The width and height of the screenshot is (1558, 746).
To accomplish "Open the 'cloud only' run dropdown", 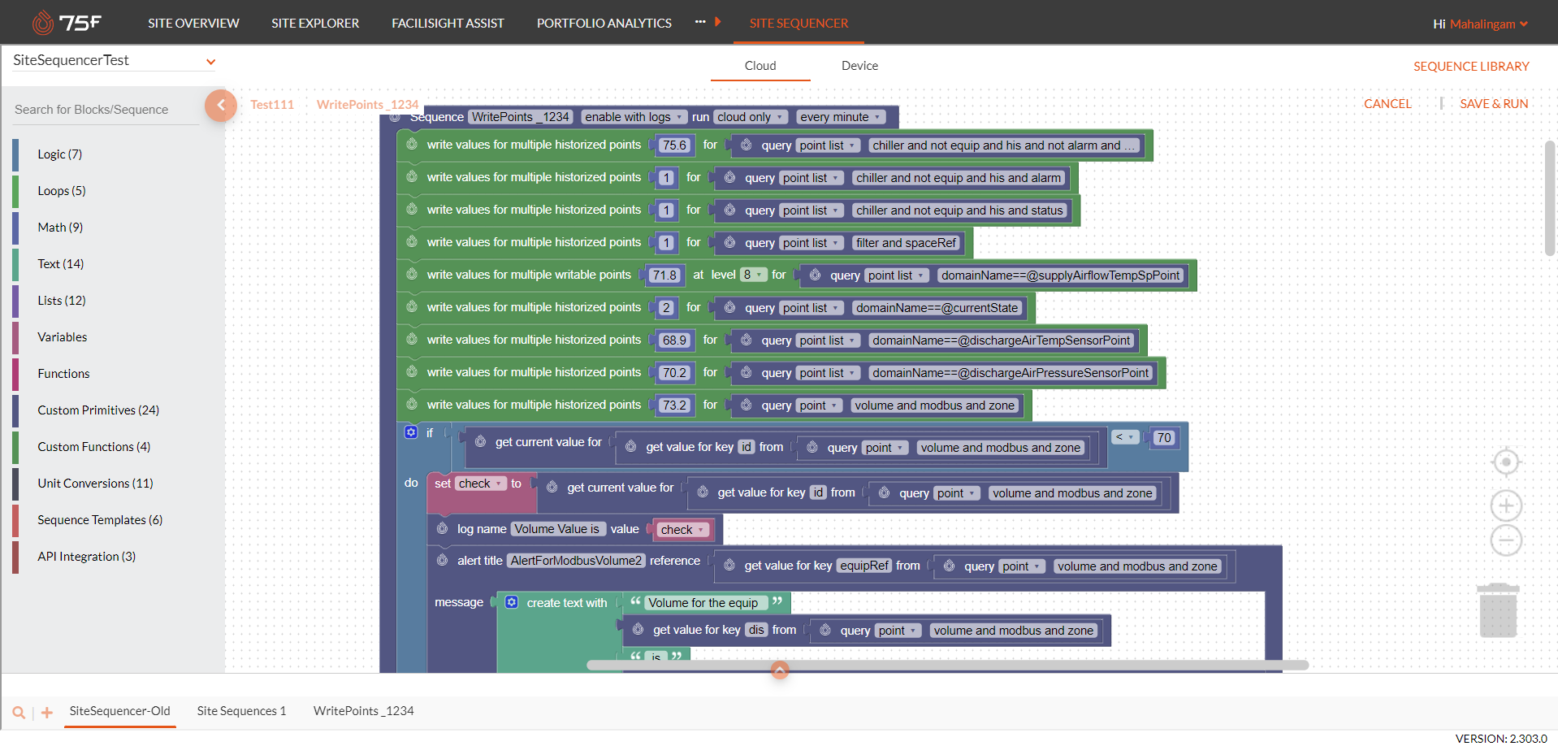I will [x=751, y=117].
